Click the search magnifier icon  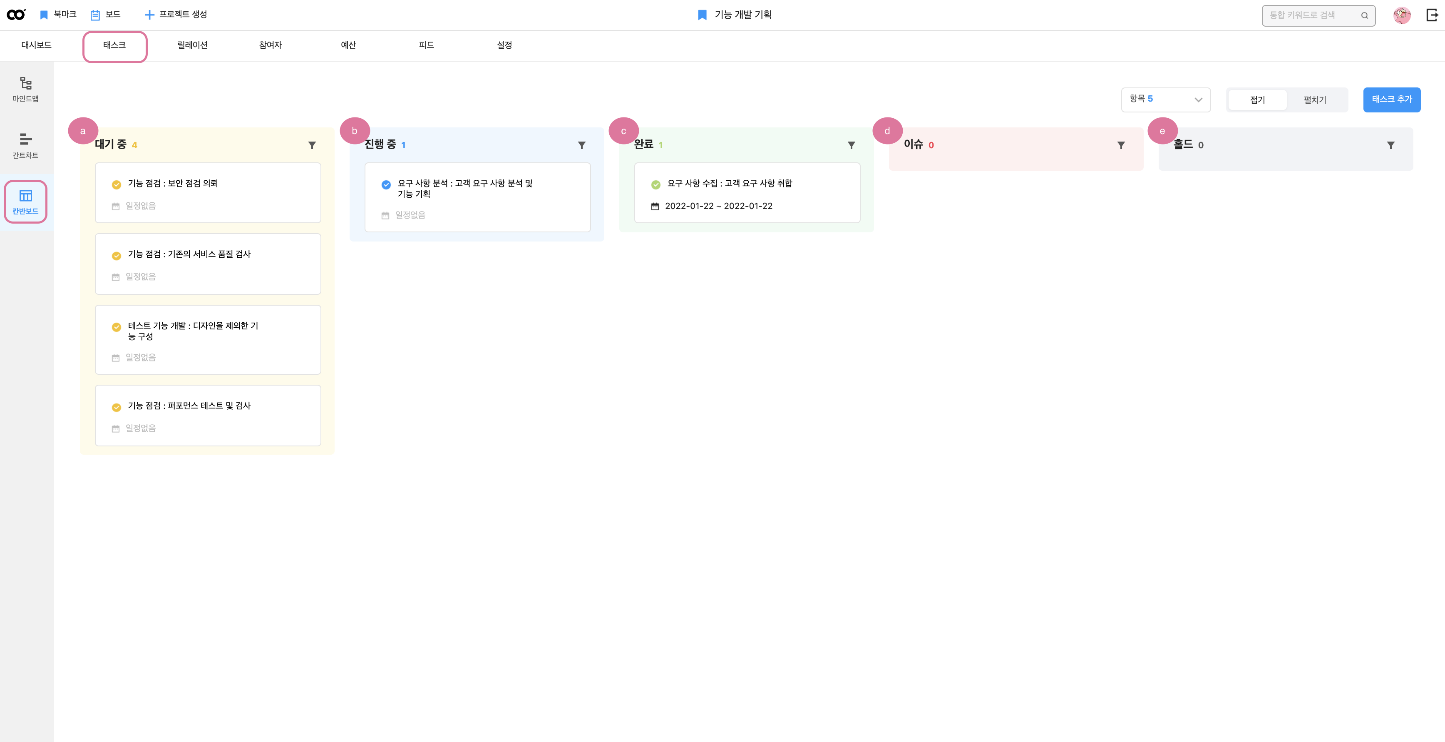point(1364,16)
